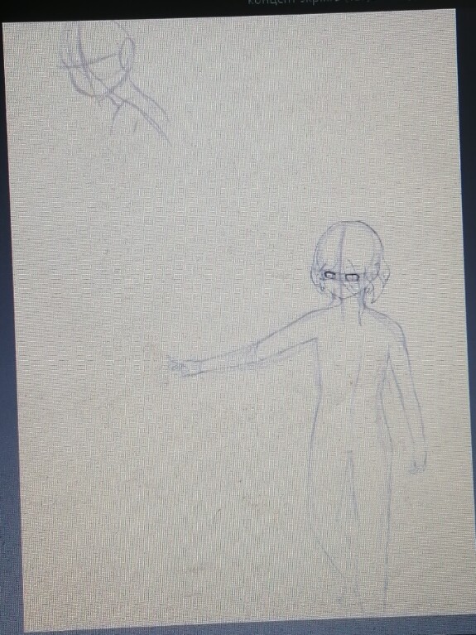Image resolution: width=476 pixels, height=635 pixels.
Task: Click the top of the character's hair
Action: pos(349,229)
